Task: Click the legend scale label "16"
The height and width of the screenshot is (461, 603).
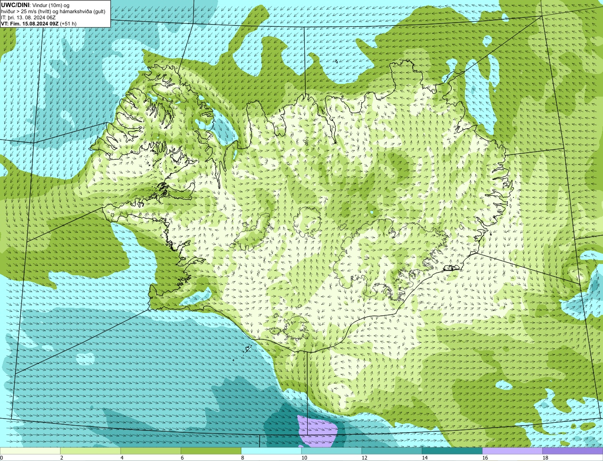Action: [x=485, y=458]
